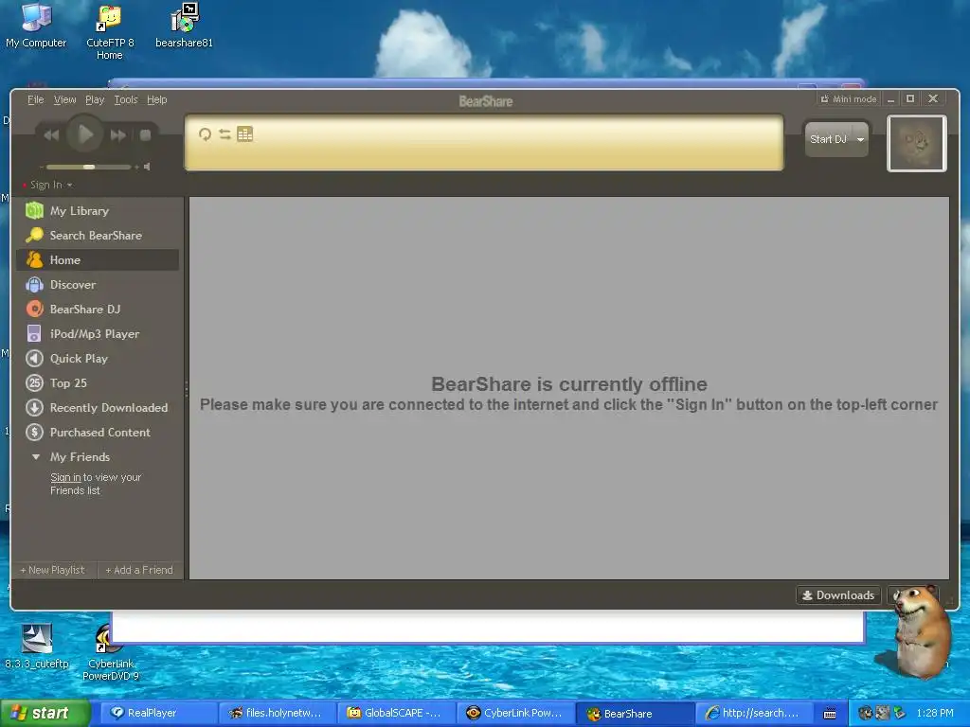
Task: Click the Discover icon
Action: tap(35, 285)
